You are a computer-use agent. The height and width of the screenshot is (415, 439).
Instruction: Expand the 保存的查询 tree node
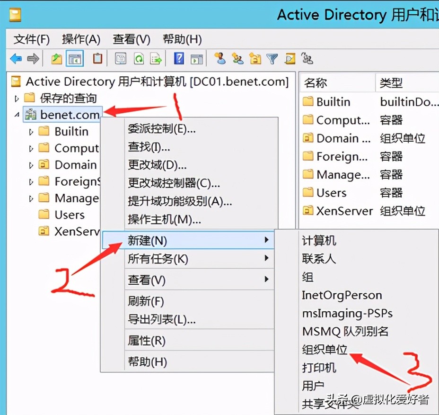coord(17,99)
